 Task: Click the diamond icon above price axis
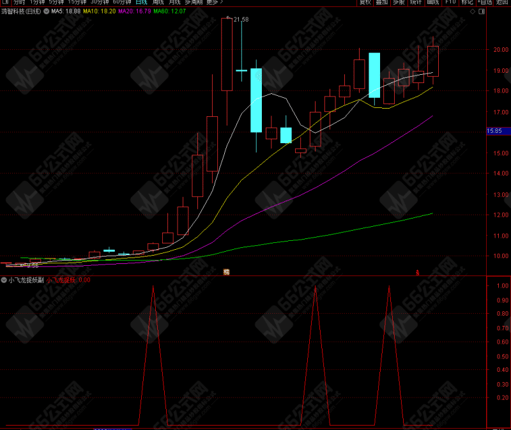pyautogui.click(x=473, y=12)
